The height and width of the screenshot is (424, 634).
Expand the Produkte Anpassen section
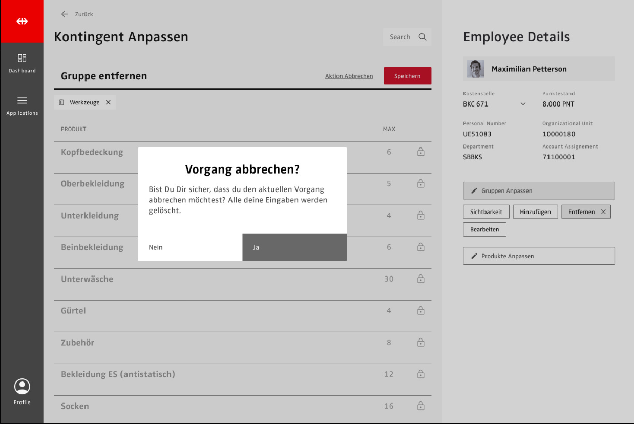pos(539,256)
